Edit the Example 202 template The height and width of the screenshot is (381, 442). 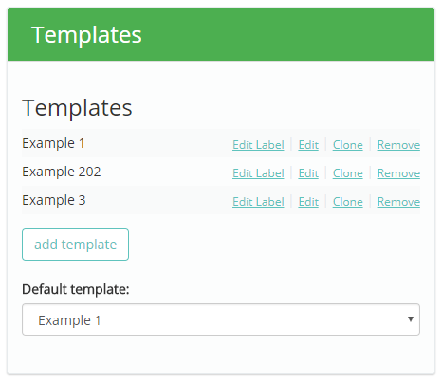308,173
